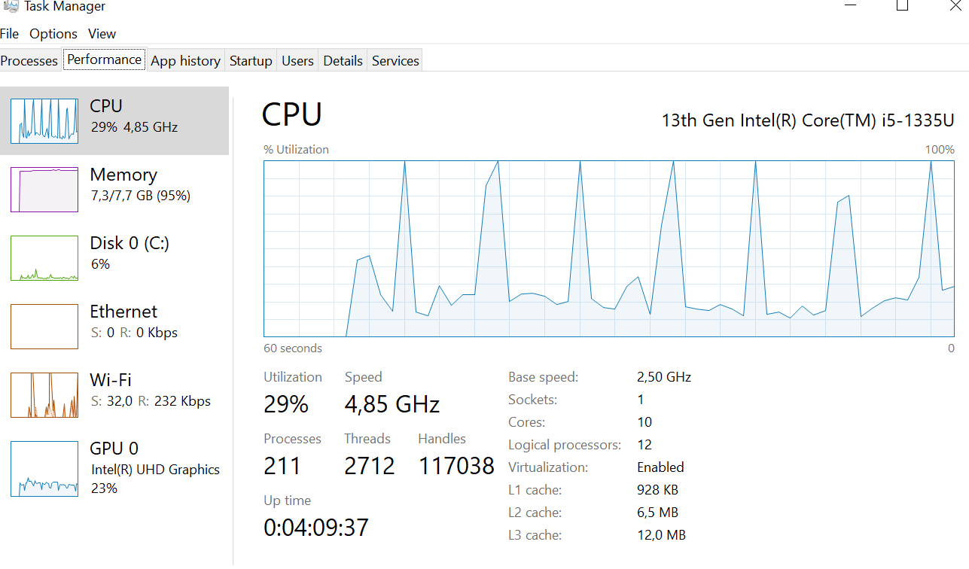The image size is (969, 569).
Task: Maximize the Task Manager window
Action: [902, 6]
